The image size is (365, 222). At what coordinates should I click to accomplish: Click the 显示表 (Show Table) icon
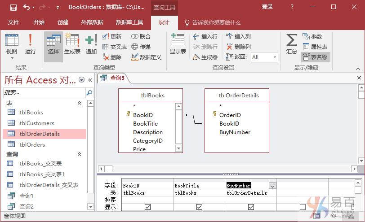click(178, 45)
